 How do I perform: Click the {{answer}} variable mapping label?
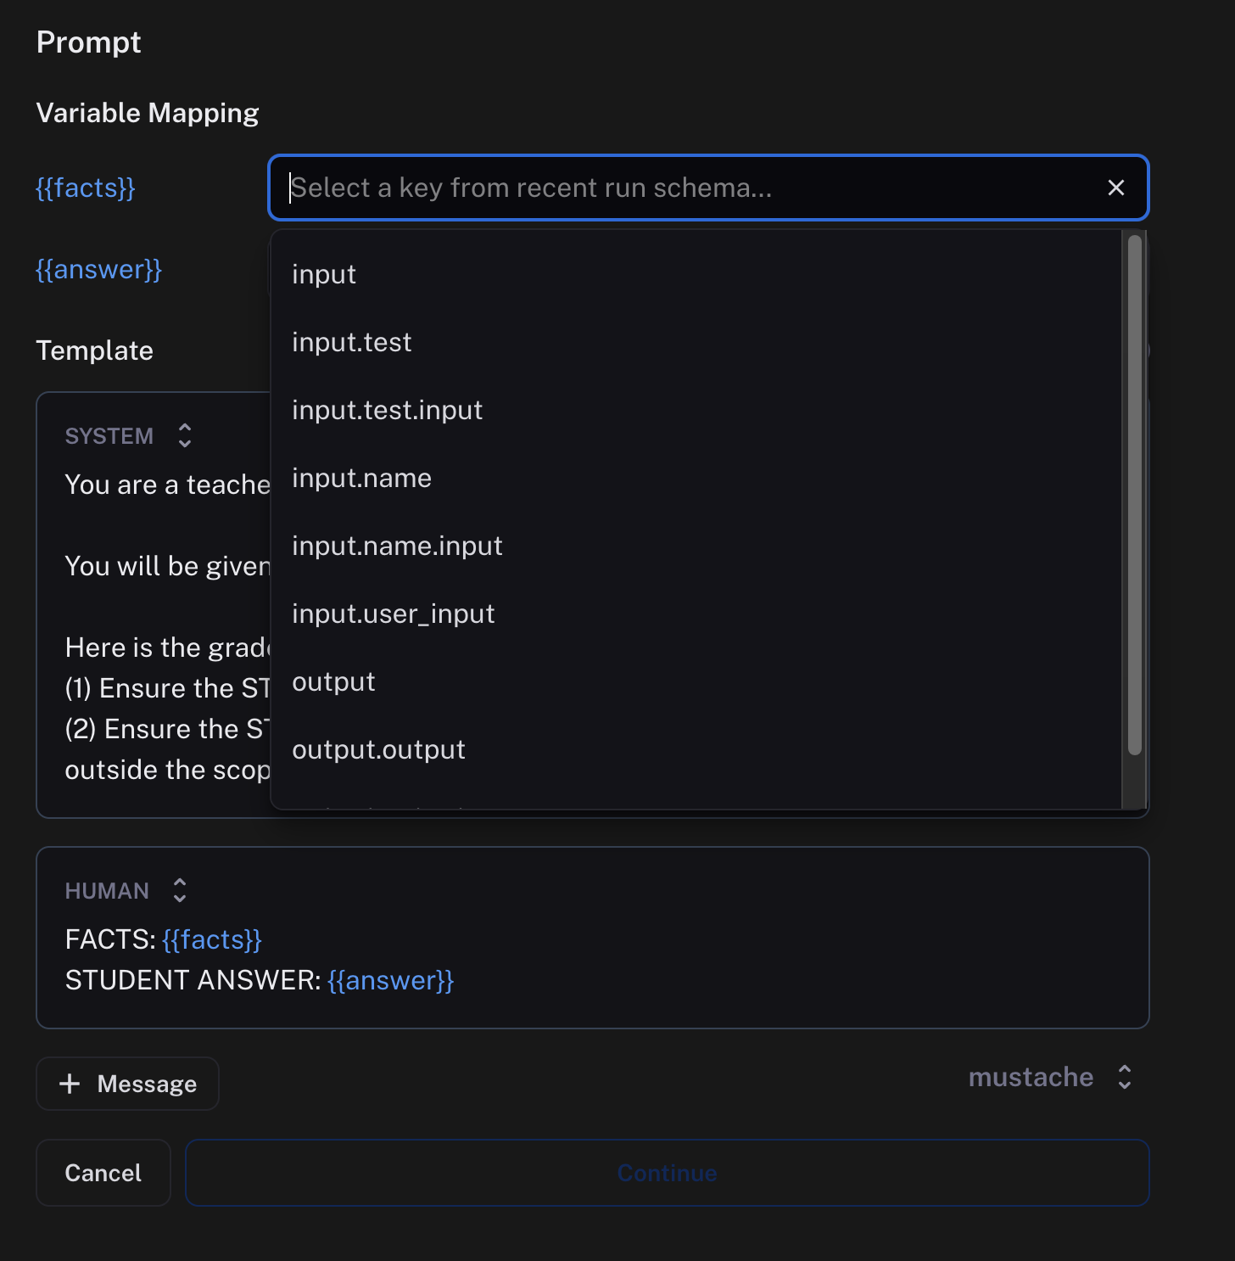pos(98,269)
